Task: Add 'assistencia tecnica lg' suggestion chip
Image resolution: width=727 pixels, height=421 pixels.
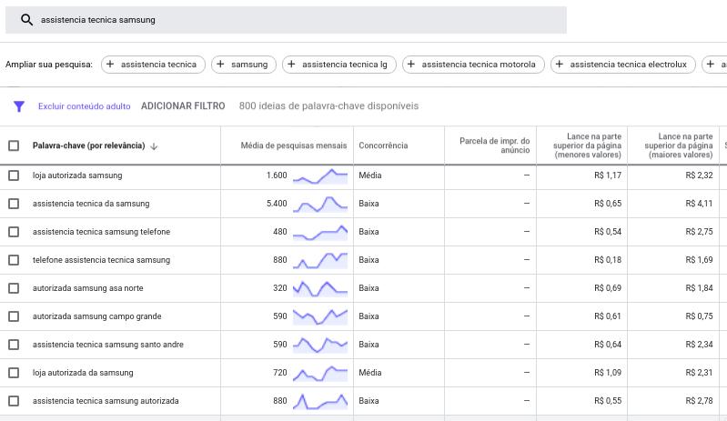Action: 338,65
